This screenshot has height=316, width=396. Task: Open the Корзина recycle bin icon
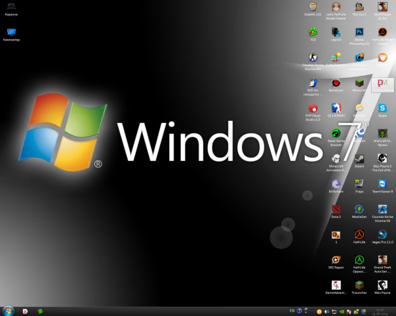point(11,9)
